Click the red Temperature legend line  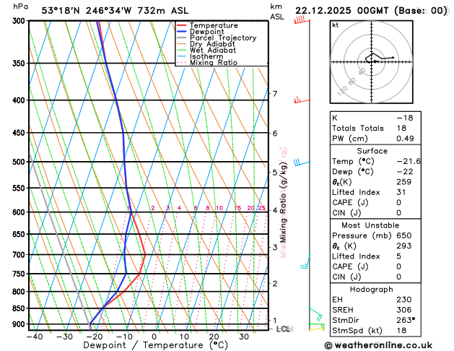pyautogui.click(x=182, y=25)
